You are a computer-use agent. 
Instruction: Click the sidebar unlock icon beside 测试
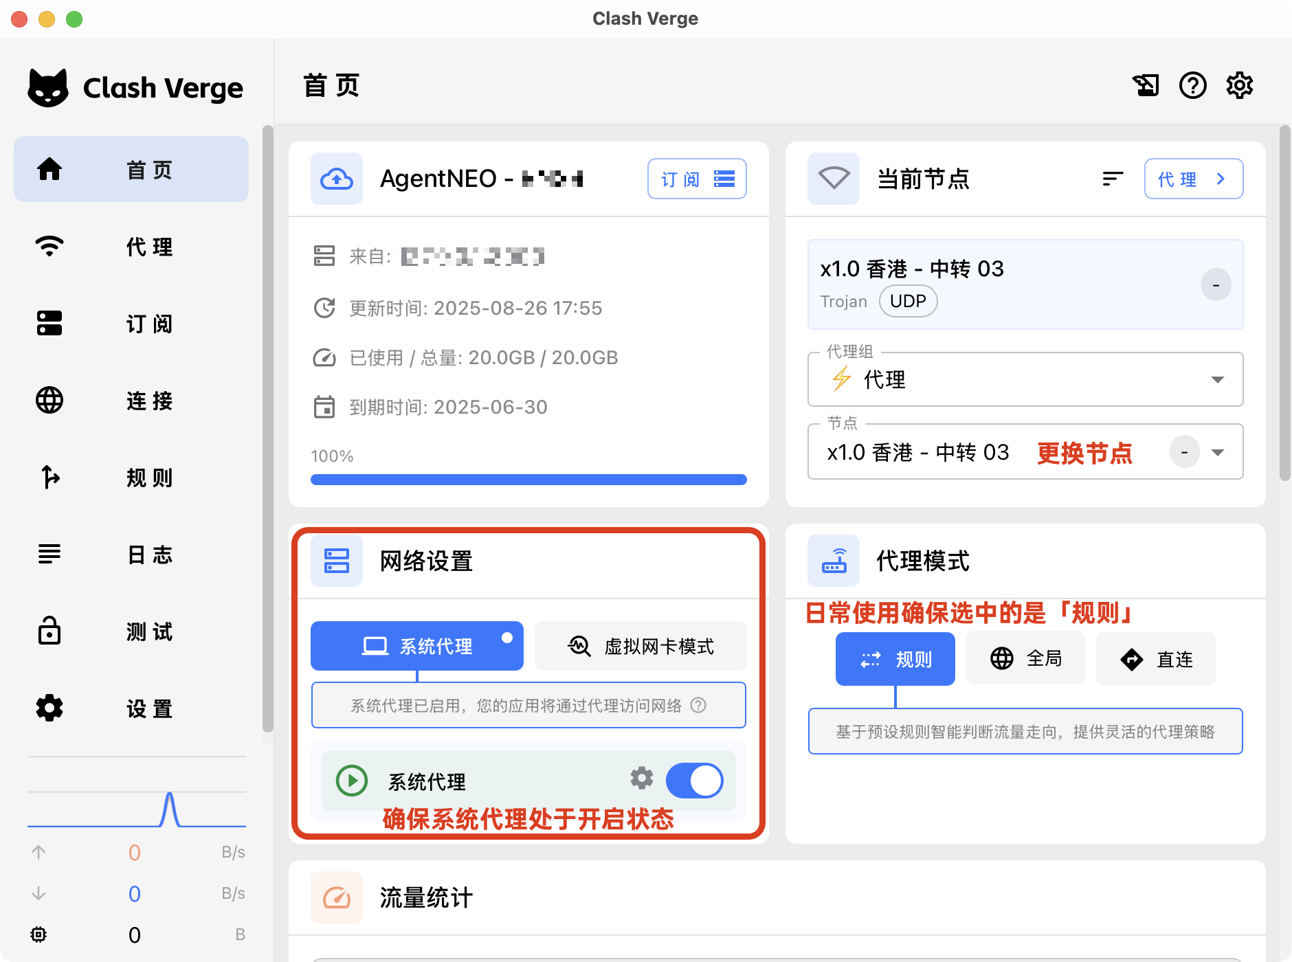49,630
